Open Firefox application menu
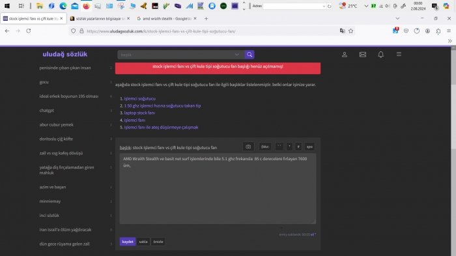Screen dimensions: 456x256 [x=449, y=31]
